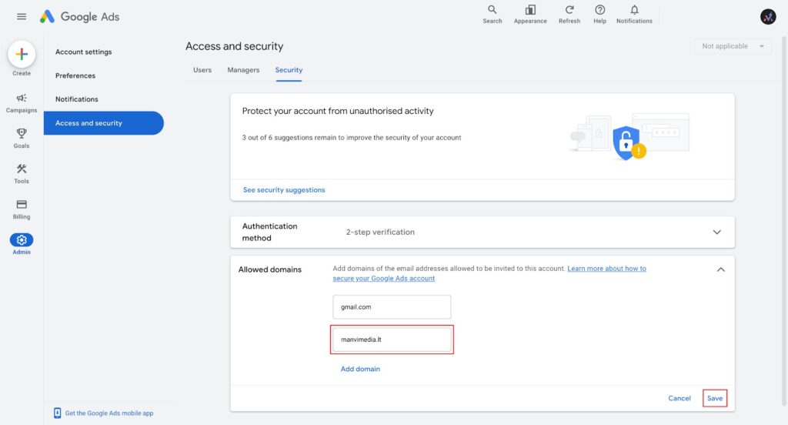Expand the Authentication method section
Viewport: 788px width, 425px height.
716,232
